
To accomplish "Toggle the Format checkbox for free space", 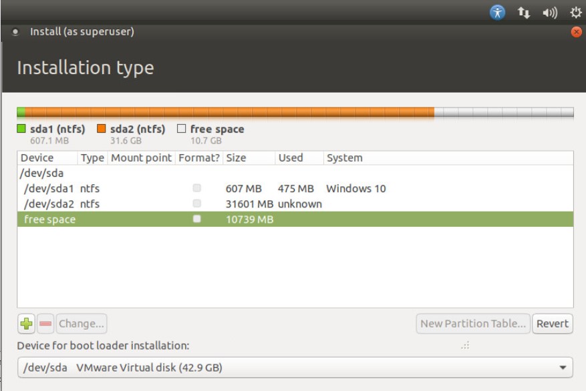I will pos(196,219).
